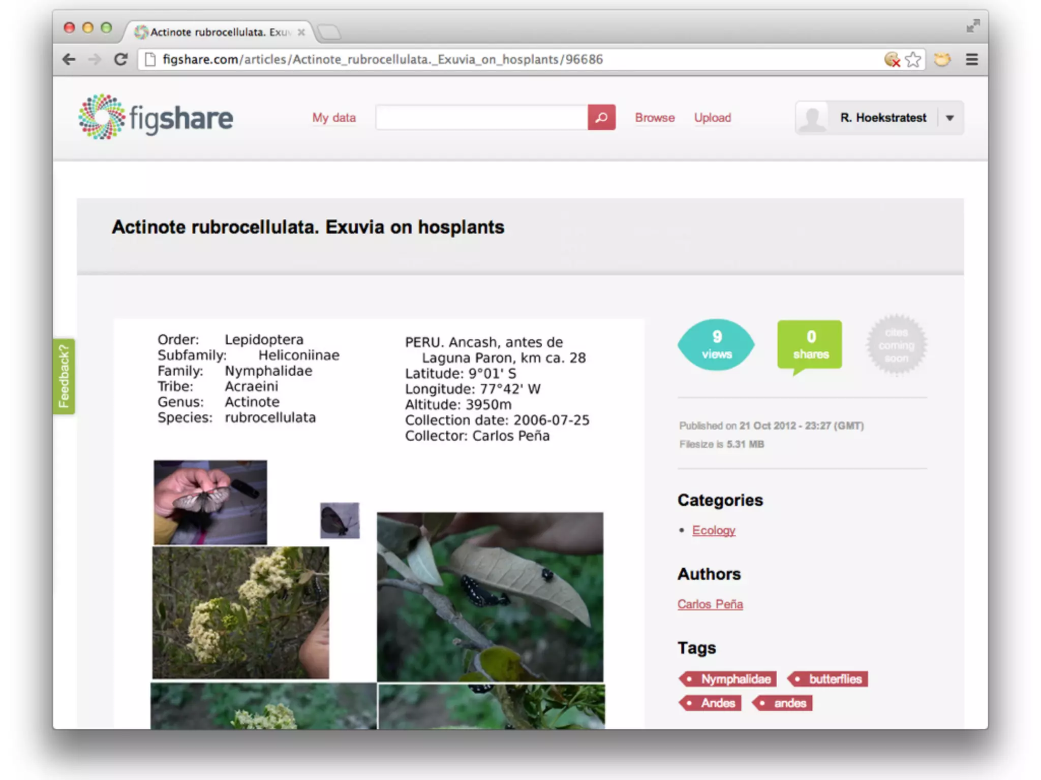This screenshot has width=1041, height=780.
Task: Click the figshare logo
Action: 156,117
